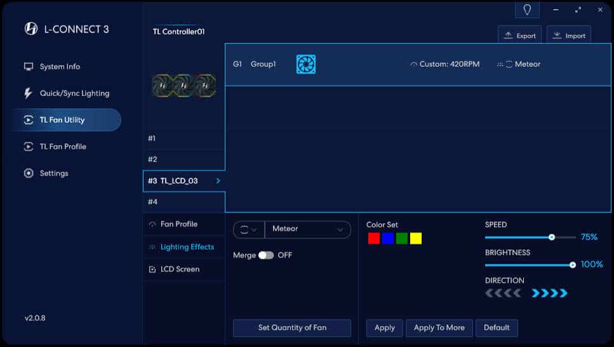Set direction to left arrows
This screenshot has width=614, height=347.
point(503,293)
